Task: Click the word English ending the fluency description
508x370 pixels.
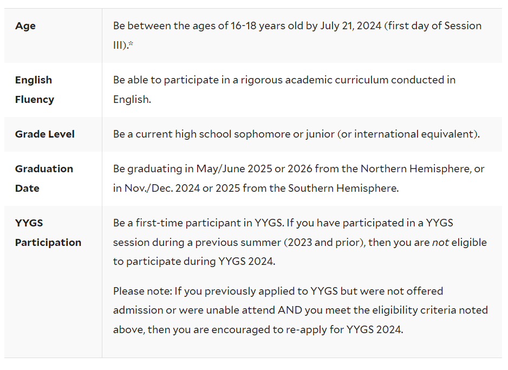Action: click(132, 99)
